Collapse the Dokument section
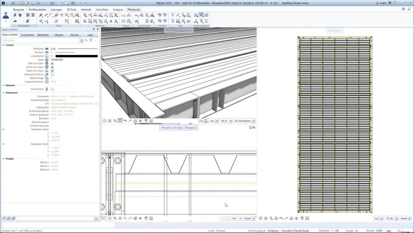 click(x=3, y=93)
